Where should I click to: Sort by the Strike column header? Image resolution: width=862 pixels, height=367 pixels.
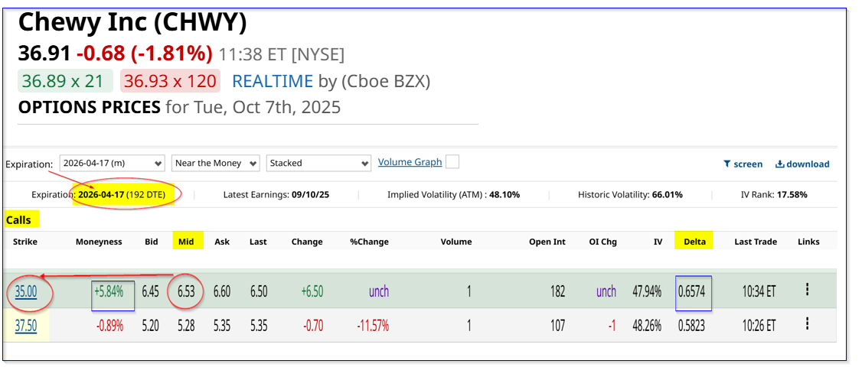point(24,242)
